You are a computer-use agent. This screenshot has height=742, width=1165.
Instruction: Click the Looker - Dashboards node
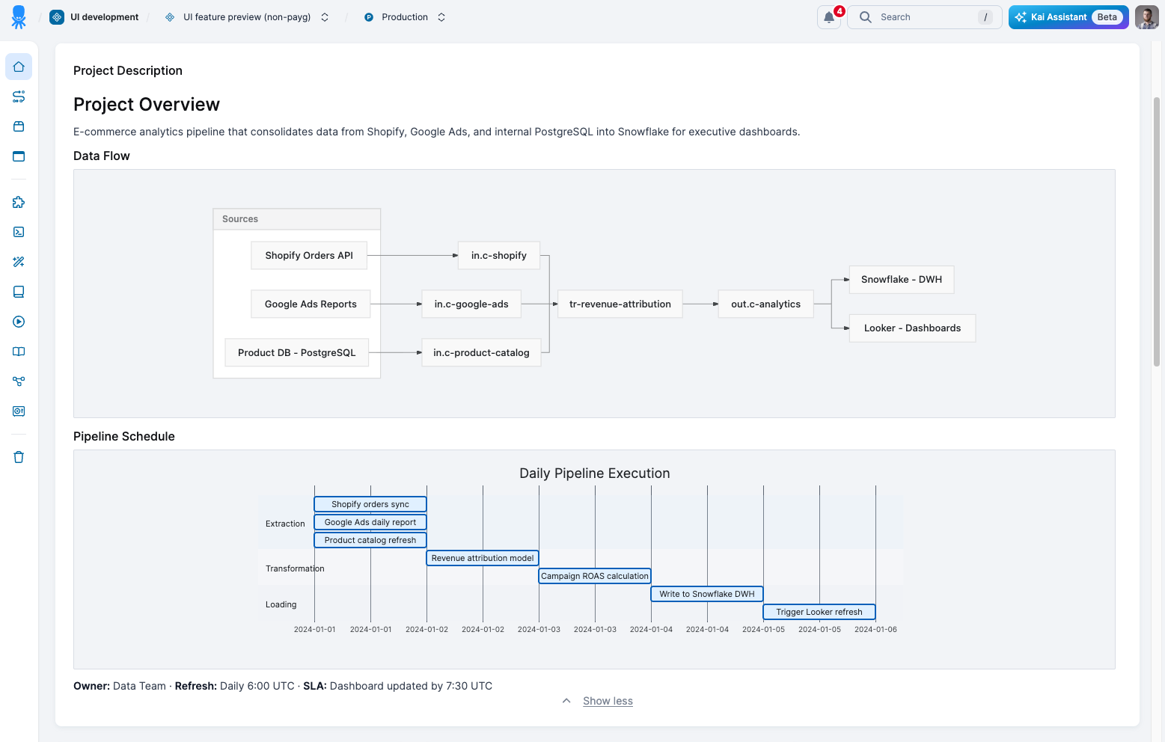[x=912, y=328]
